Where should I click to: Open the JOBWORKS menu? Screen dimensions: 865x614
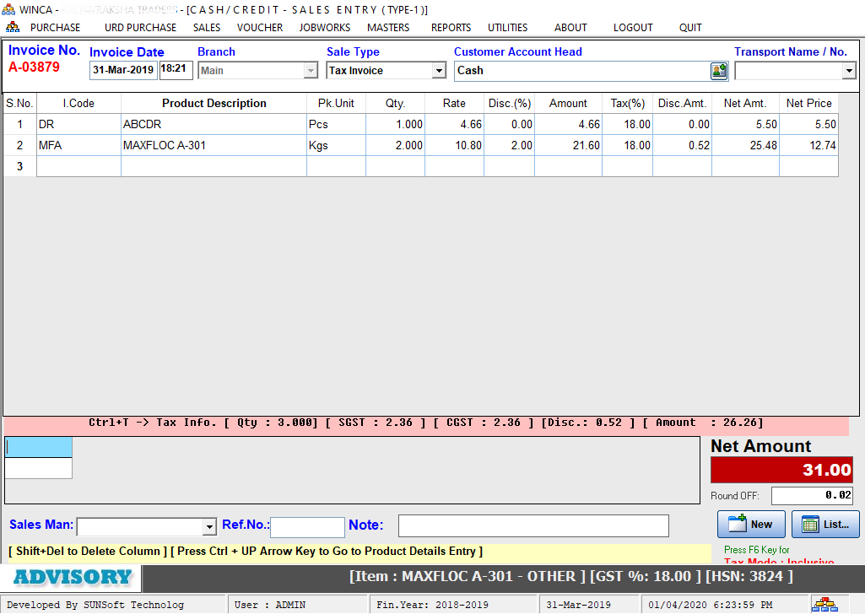point(325,28)
